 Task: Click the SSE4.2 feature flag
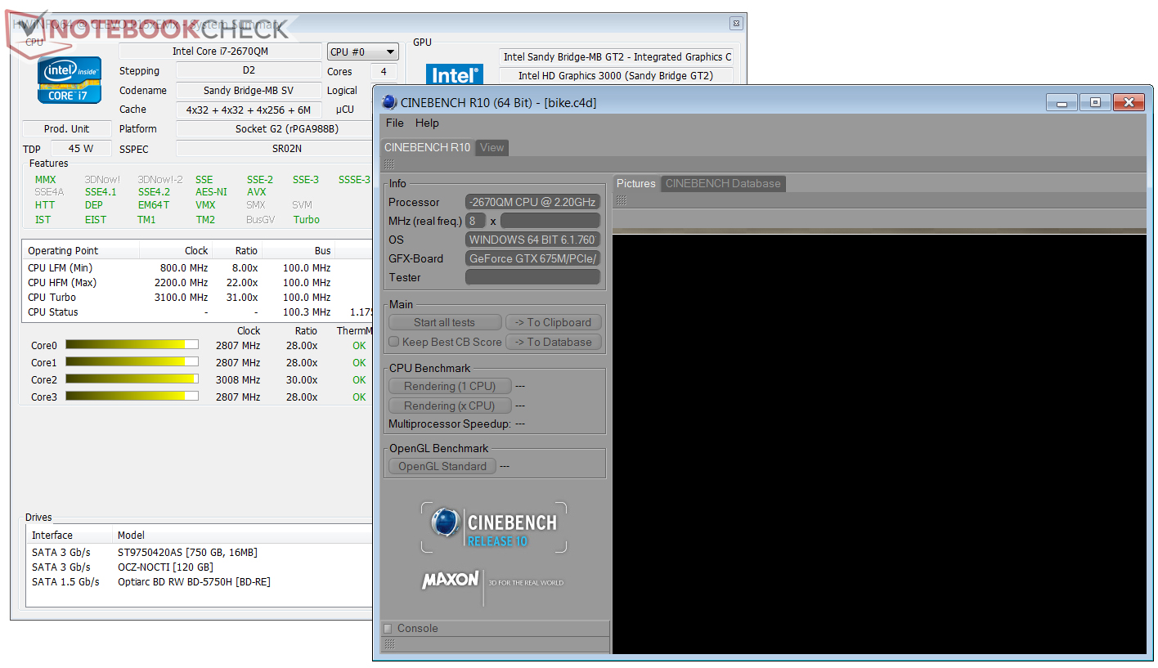[x=154, y=192]
